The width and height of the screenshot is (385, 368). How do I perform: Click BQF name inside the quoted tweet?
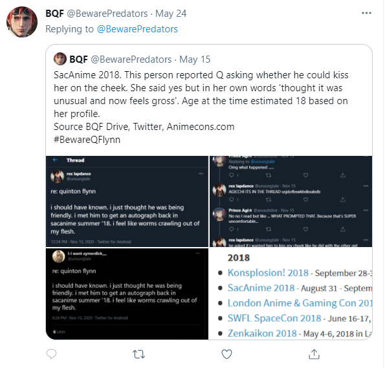click(x=78, y=60)
